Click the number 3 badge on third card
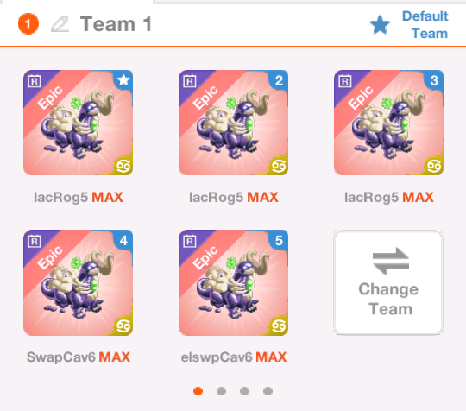The width and height of the screenshot is (466, 411). (434, 80)
